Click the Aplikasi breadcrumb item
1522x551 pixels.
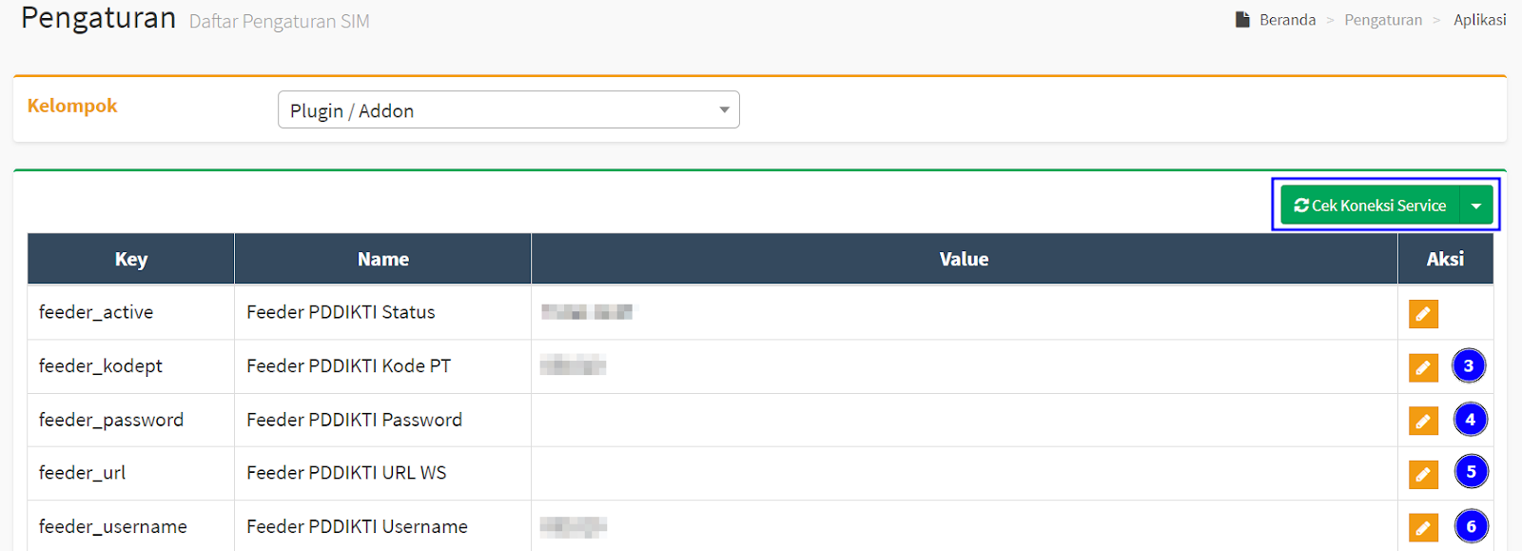click(1479, 20)
